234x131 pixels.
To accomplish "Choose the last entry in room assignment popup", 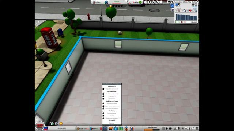I will point(112,123).
